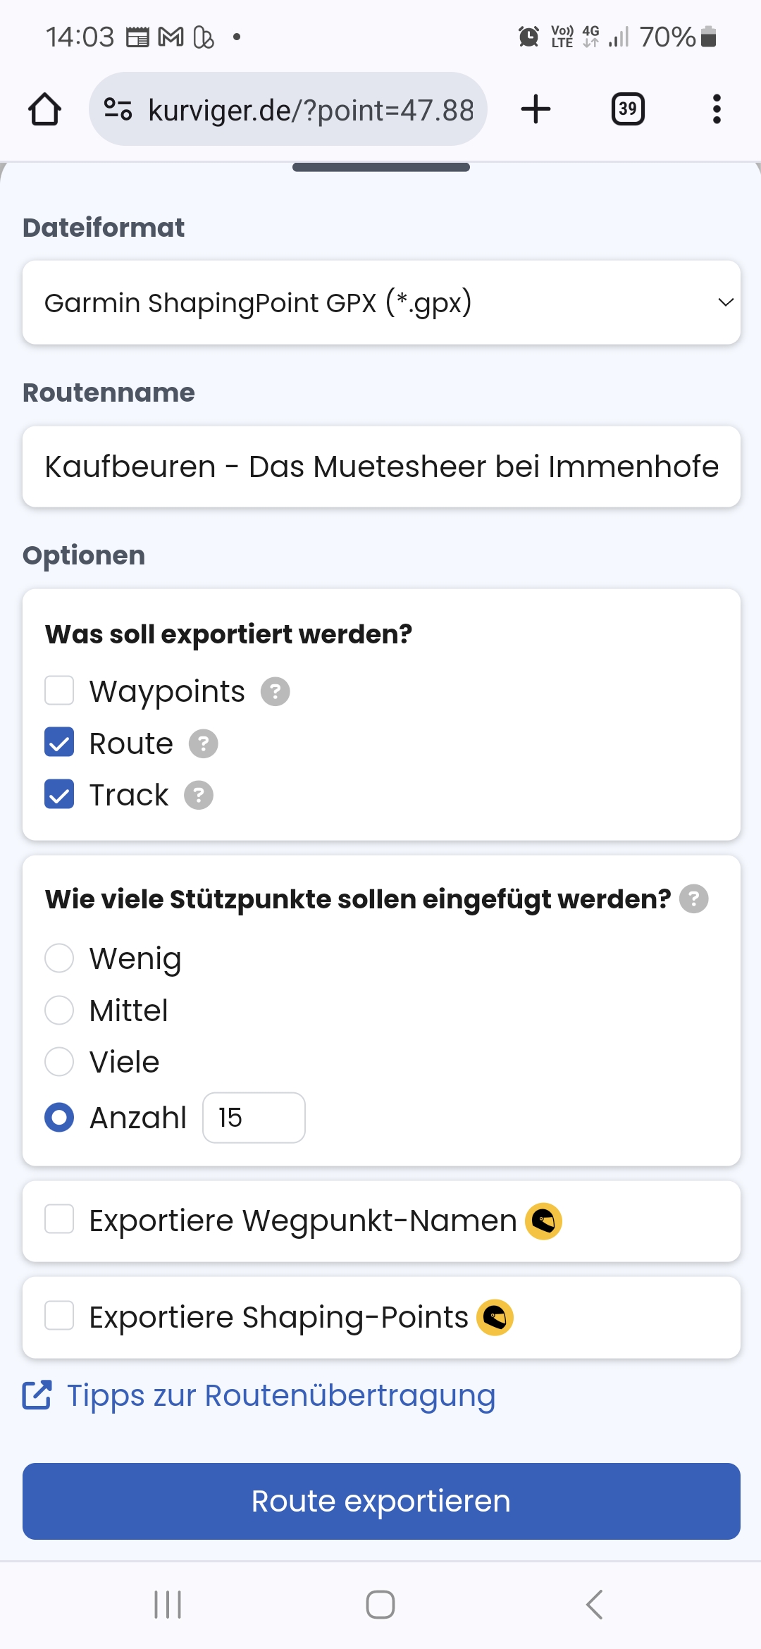Tap the browser home icon
Viewport: 761px width, 1649px height.
44,109
